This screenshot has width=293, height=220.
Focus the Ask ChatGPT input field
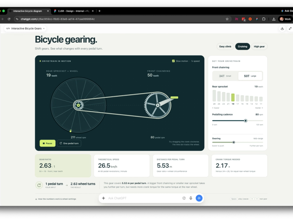click(144, 198)
